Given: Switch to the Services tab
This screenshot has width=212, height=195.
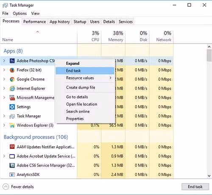Looking at the screenshot, I should pos(126,22).
